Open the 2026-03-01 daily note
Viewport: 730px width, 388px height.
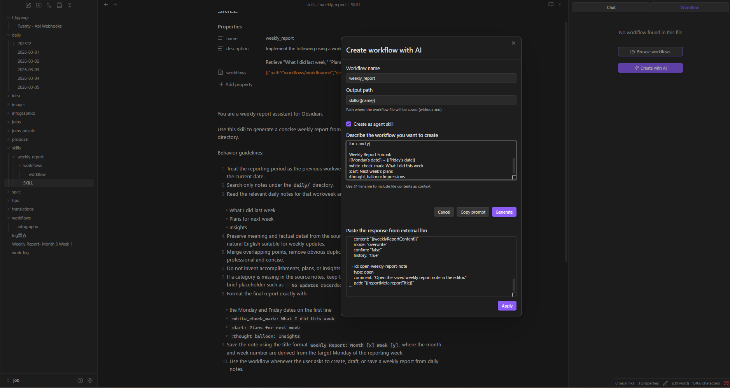click(x=28, y=52)
